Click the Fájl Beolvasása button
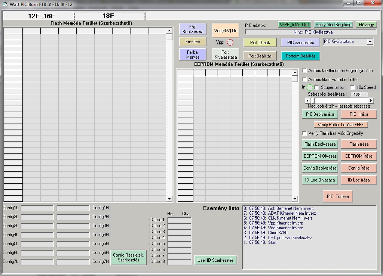 coord(193,29)
